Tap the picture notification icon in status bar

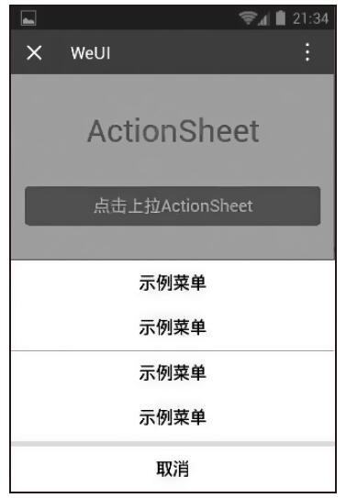tap(28, 17)
